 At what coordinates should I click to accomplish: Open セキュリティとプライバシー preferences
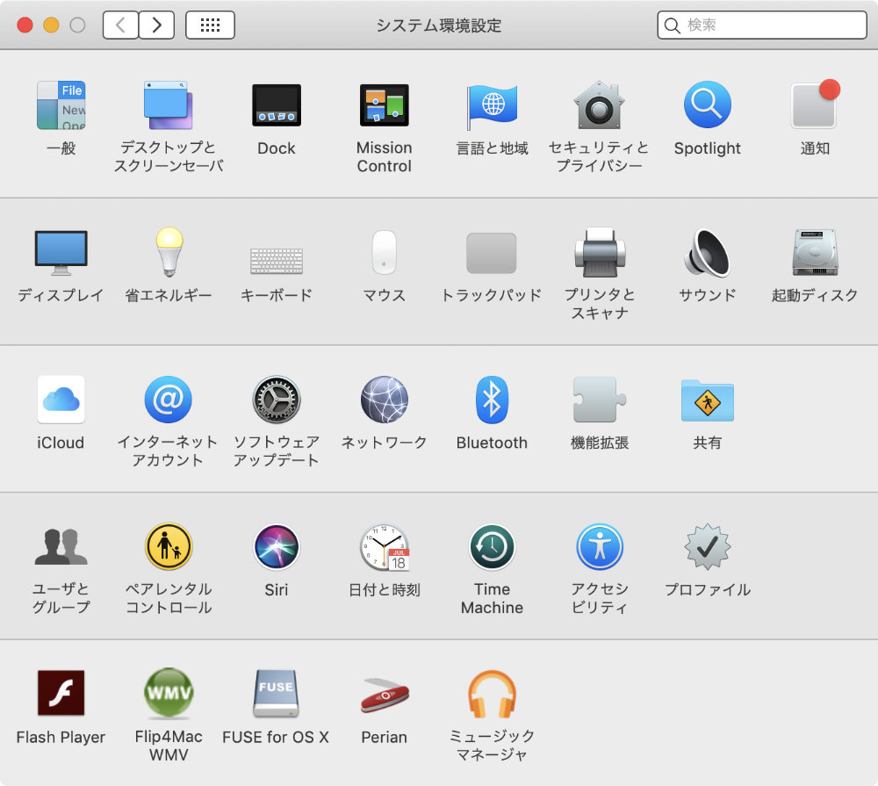(600, 105)
